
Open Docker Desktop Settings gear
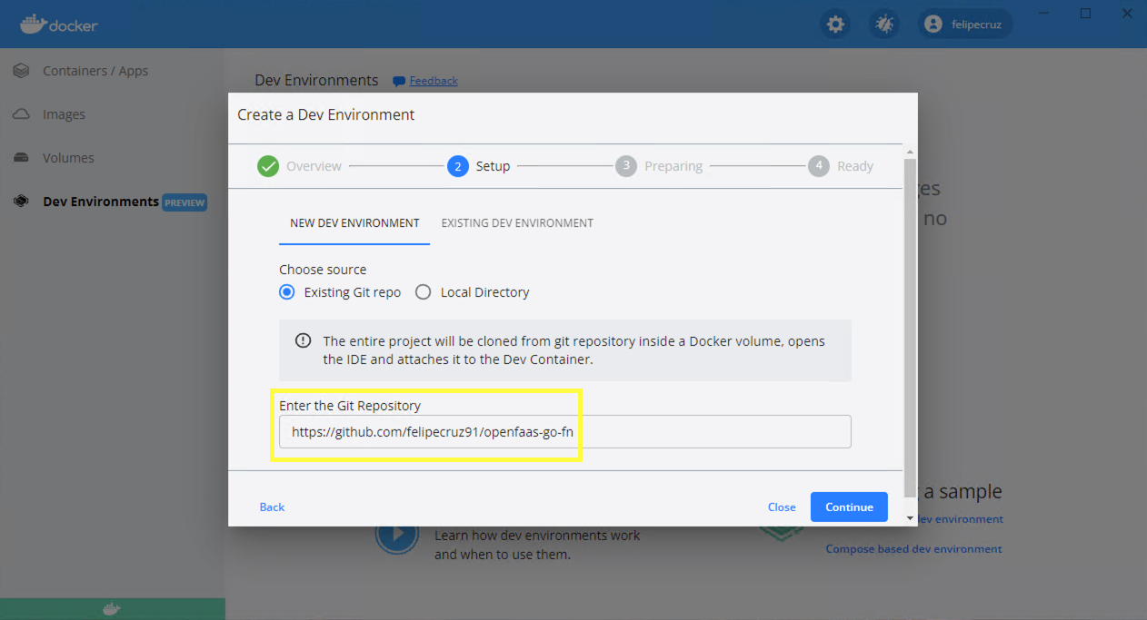[834, 24]
